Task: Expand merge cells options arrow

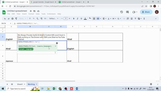Action: (x=100, y=18)
